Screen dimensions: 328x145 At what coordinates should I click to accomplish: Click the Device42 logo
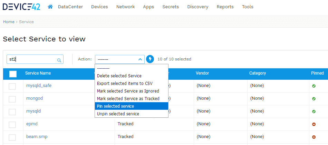[x=21, y=7]
